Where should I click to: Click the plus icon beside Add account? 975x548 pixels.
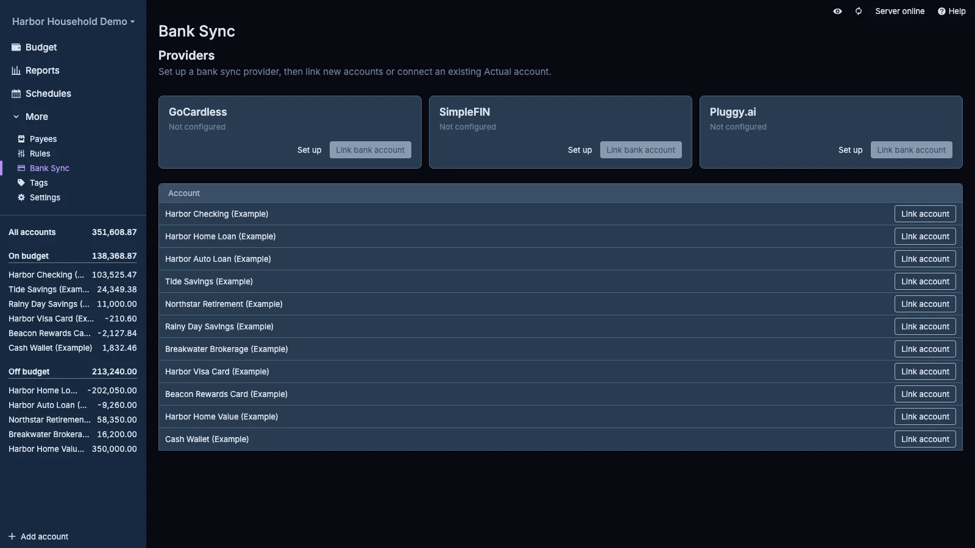coord(12,536)
